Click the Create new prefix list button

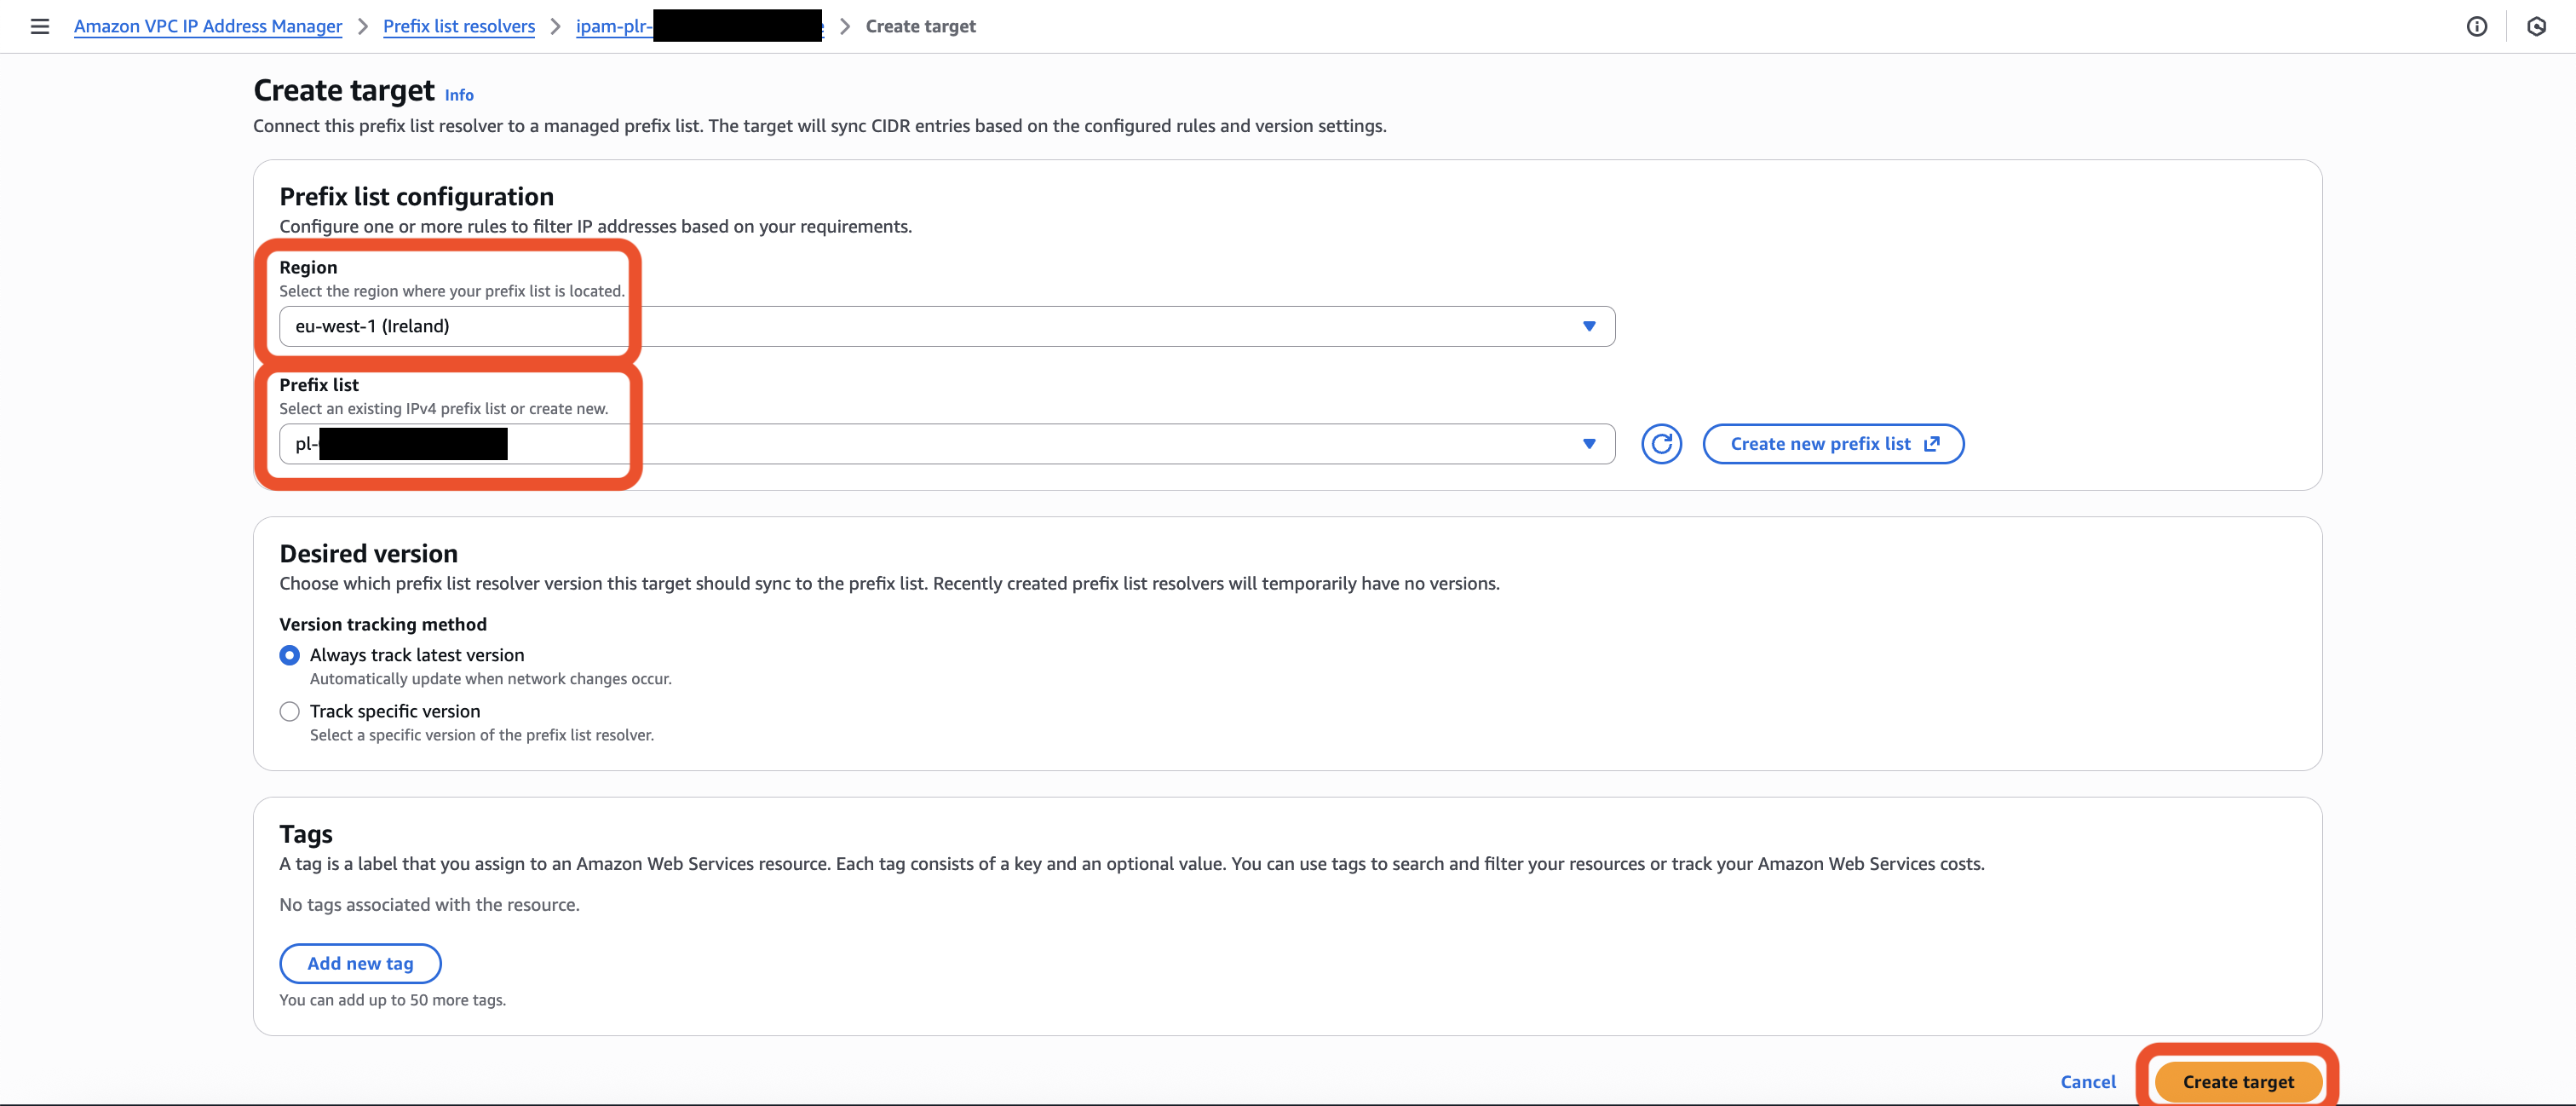click(1820, 444)
